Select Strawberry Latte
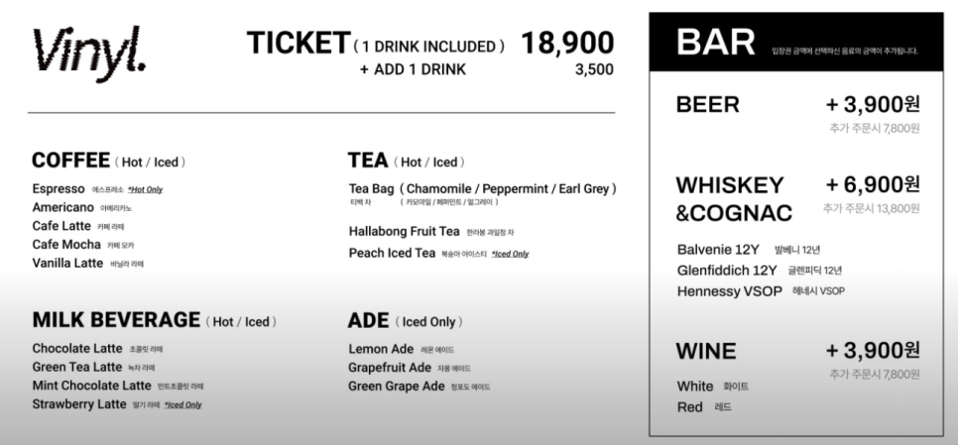Image resolution: width=958 pixels, height=445 pixels. (x=79, y=404)
